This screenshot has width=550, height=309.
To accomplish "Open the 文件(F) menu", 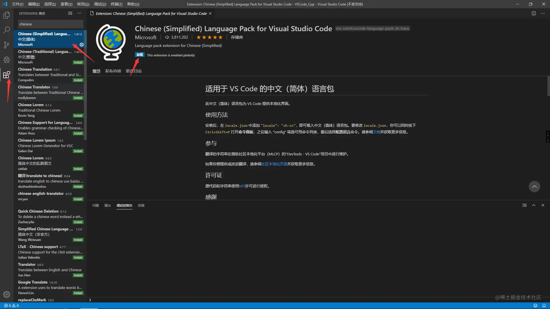I will coord(18,4).
